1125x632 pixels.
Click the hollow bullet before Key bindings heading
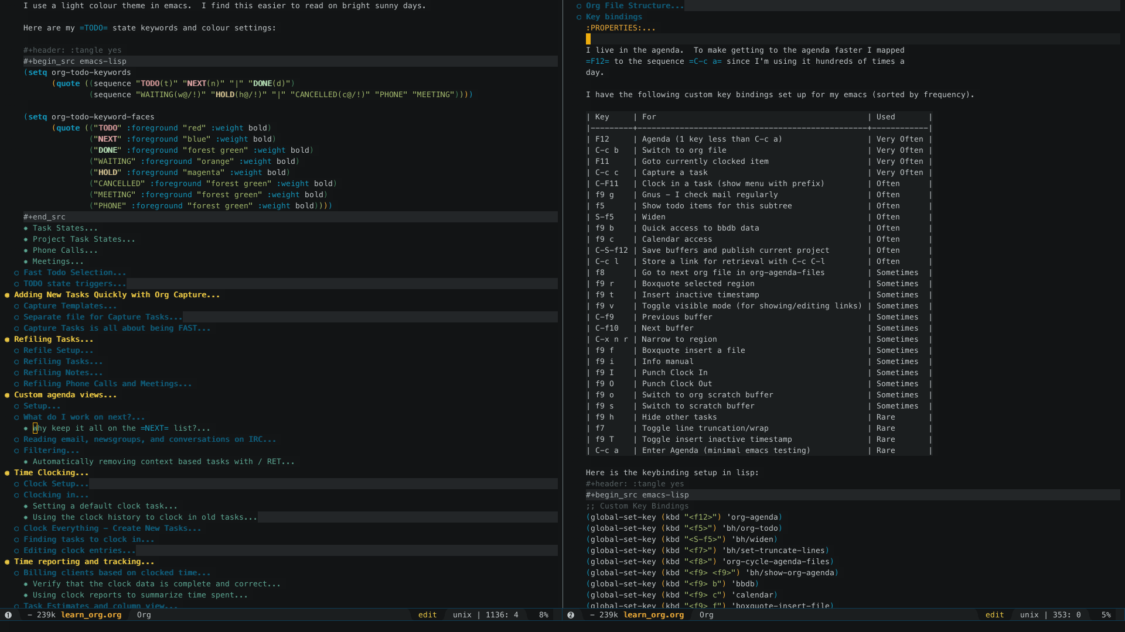click(x=579, y=17)
